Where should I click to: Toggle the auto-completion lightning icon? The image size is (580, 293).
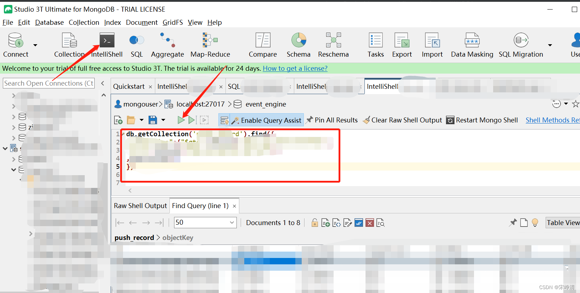pos(224,121)
